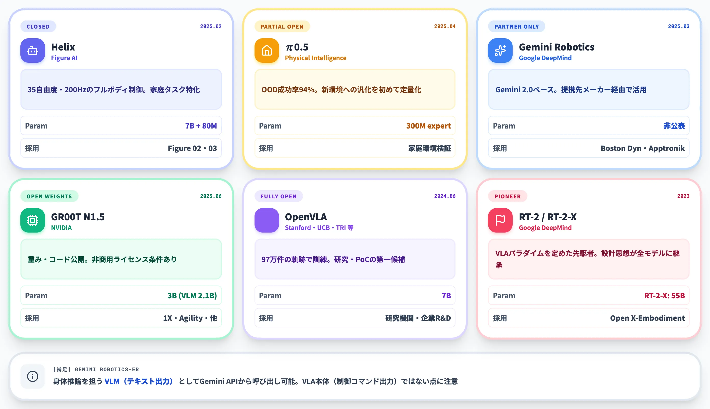Click the Open X-Embodiment adoption value
Screen dimensions: 710x409
coord(647,318)
